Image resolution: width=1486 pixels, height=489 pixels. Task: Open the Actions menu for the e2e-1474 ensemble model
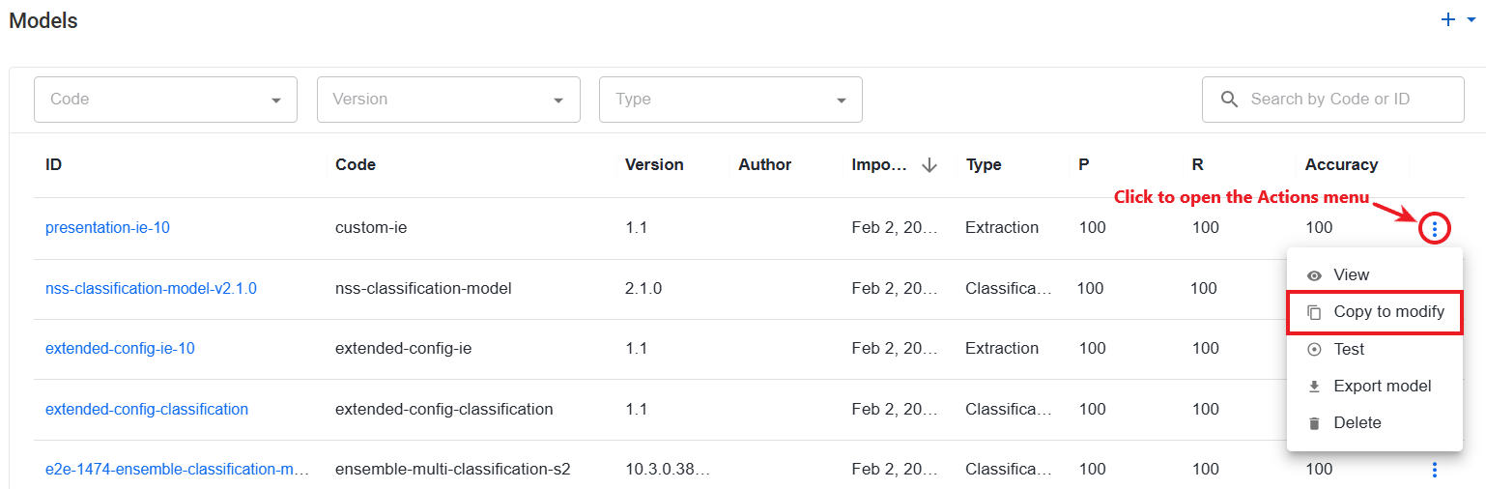1435,470
